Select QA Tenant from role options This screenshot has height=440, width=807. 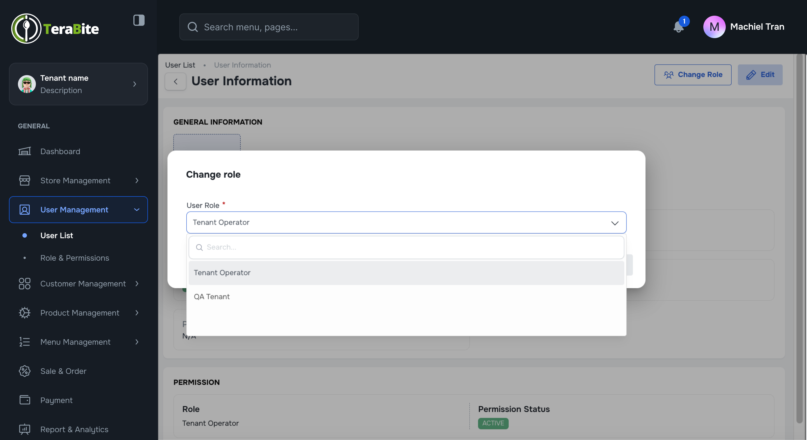click(x=212, y=297)
